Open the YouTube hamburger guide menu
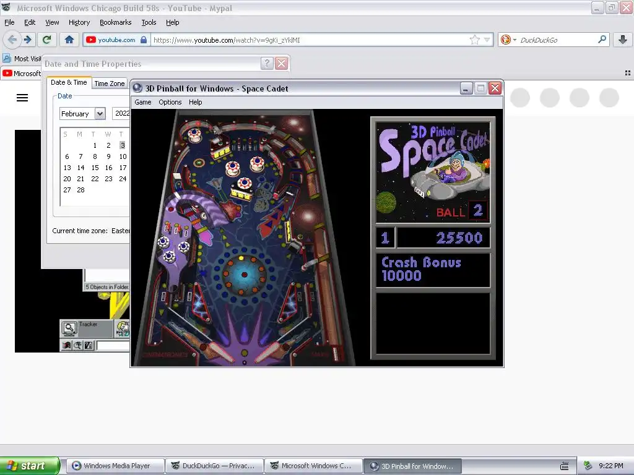 pyautogui.click(x=22, y=98)
